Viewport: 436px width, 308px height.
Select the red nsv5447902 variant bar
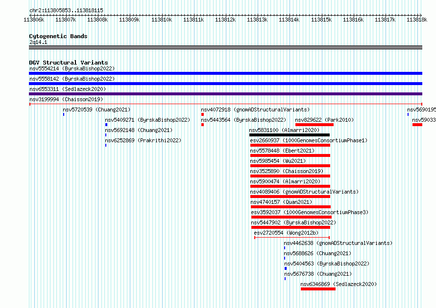[x=291, y=227]
